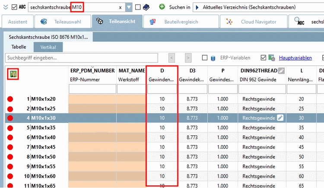
Task: Toggle the checkbox next to the book icon
Action: click(138, 7)
